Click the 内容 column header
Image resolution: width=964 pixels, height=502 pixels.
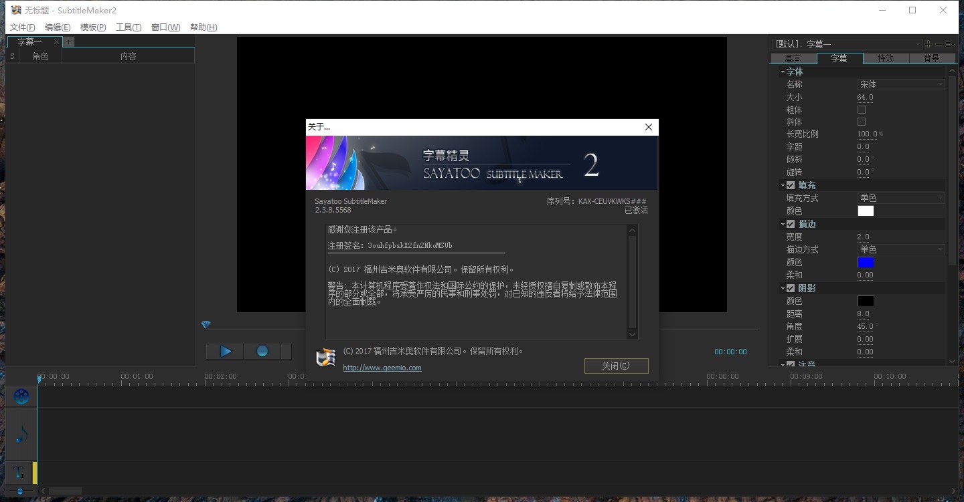click(x=128, y=57)
